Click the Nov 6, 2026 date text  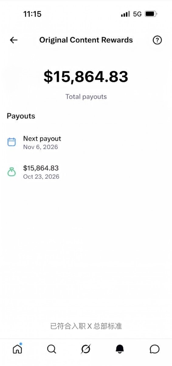(x=40, y=147)
